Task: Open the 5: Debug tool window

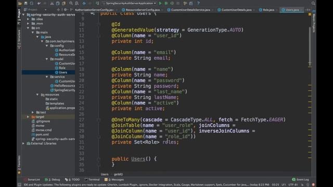Action: tap(52, 180)
